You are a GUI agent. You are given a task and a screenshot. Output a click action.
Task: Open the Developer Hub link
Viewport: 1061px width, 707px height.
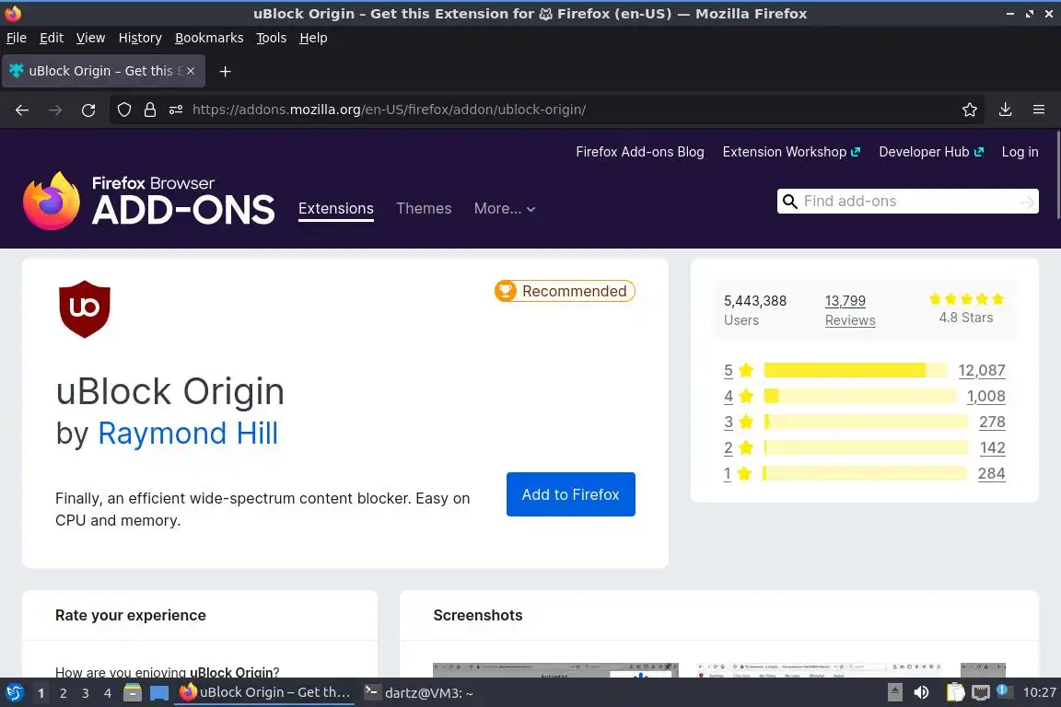pyautogui.click(x=931, y=152)
